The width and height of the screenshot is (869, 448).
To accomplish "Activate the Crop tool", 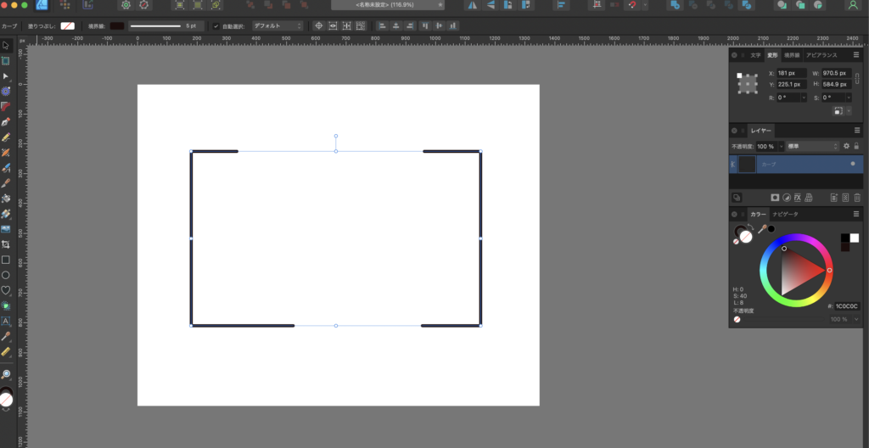I will click(x=5, y=244).
